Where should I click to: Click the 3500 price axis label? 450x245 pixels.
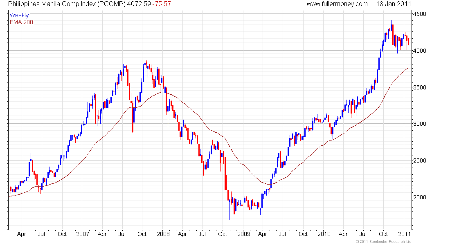pyautogui.click(x=420, y=87)
